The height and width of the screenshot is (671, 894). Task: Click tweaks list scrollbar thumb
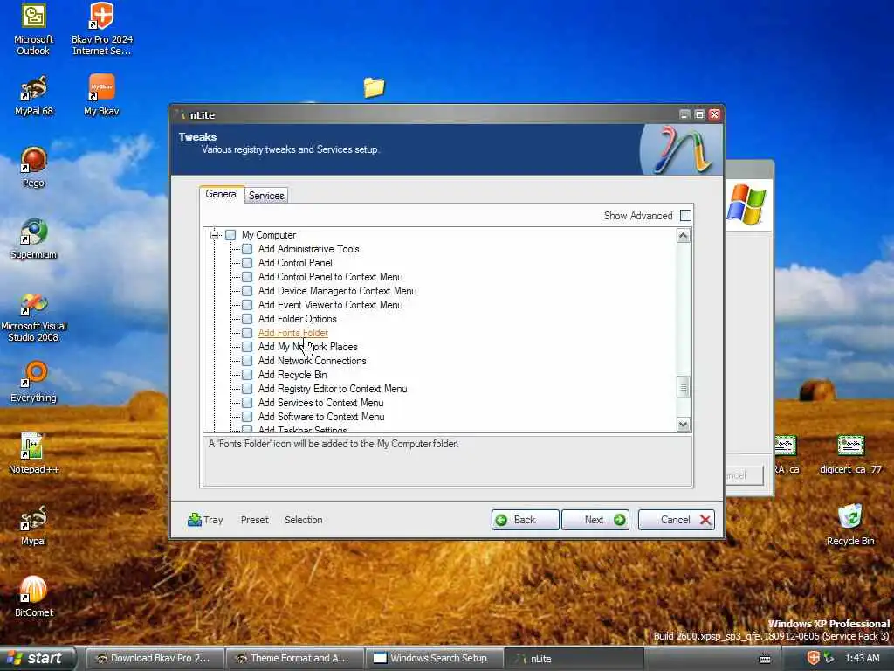pos(683,387)
